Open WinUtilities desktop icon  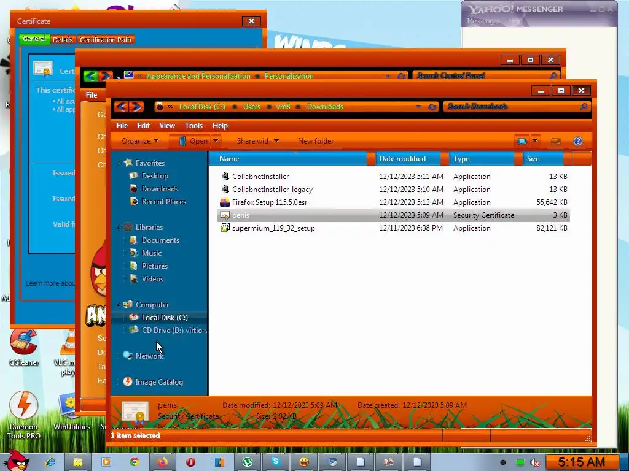click(72, 413)
